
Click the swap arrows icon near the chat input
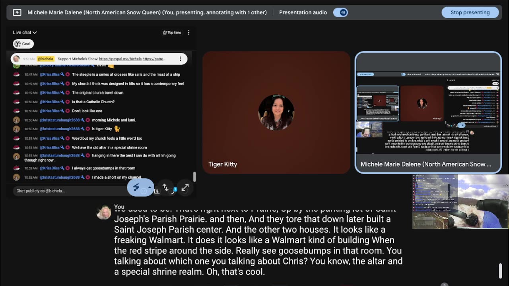(x=165, y=187)
